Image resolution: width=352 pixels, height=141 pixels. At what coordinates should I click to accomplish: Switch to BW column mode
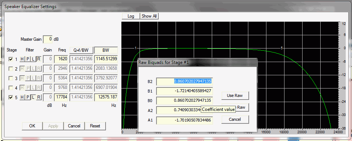[106, 50]
